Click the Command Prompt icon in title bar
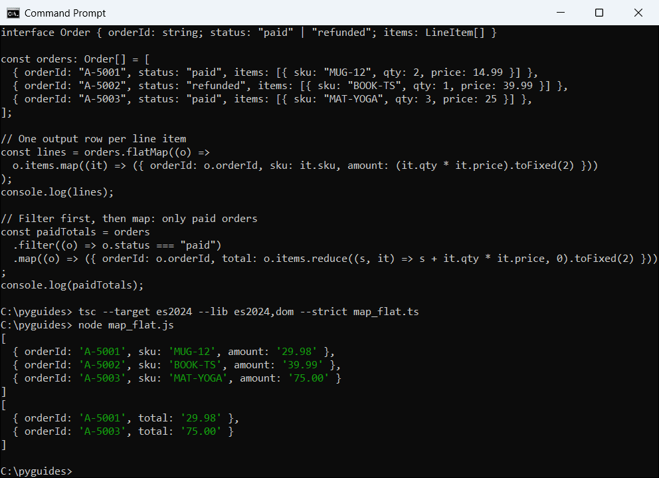Viewport: 659px width, 478px height. [x=13, y=13]
